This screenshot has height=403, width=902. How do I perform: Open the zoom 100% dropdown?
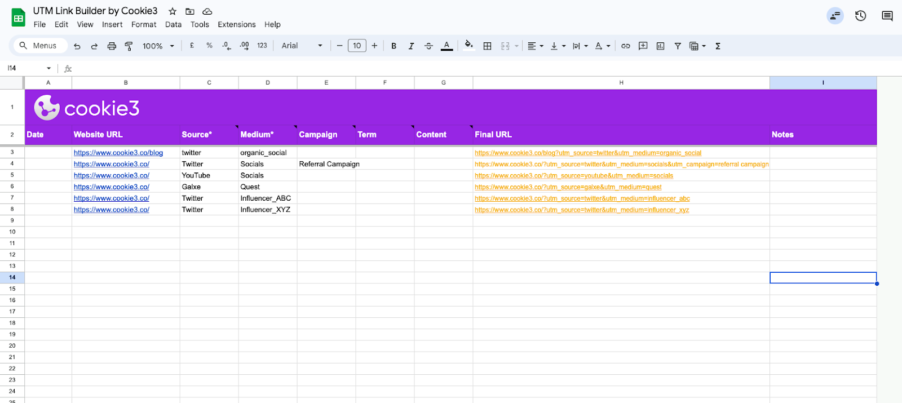[x=158, y=46]
